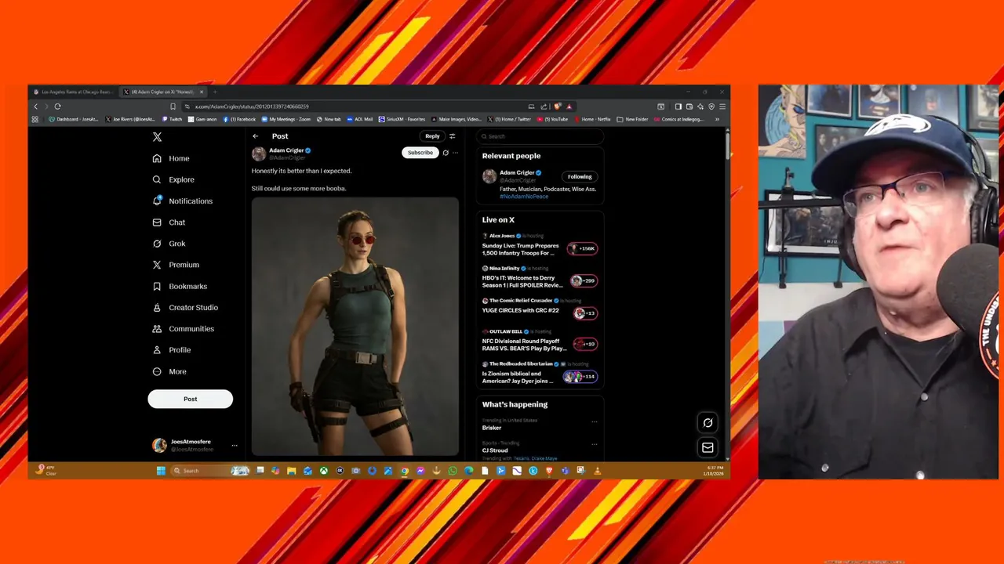This screenshot has width=1004, height=564.
Task: Click the Communities people icon
Action: (x=157, y=328)
